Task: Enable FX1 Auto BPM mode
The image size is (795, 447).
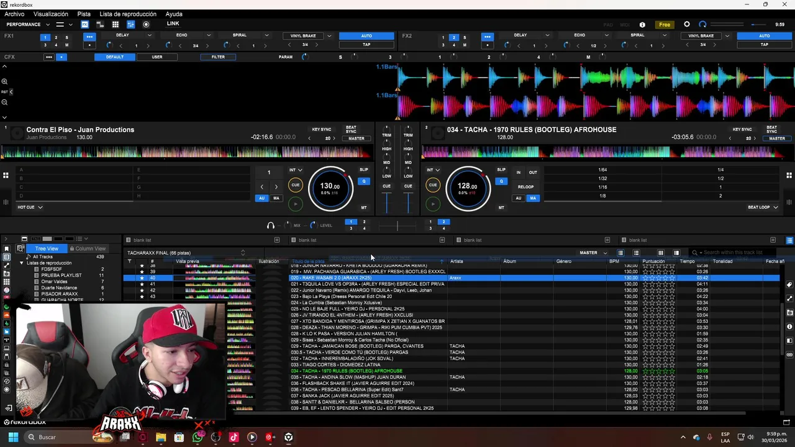Action: (x=366, y=36)
